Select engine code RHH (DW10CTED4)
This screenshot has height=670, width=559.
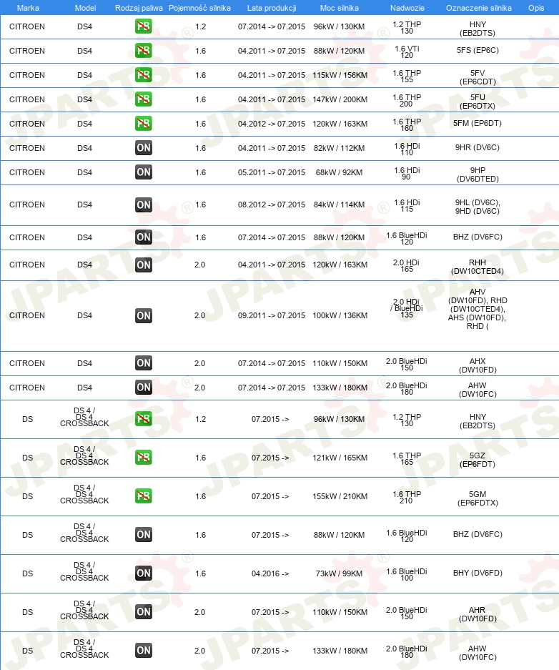[x=478, y=267]
